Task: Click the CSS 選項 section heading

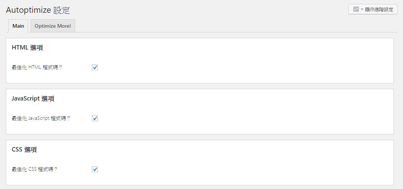Action: pyautogui.click(x=24, y=150)
